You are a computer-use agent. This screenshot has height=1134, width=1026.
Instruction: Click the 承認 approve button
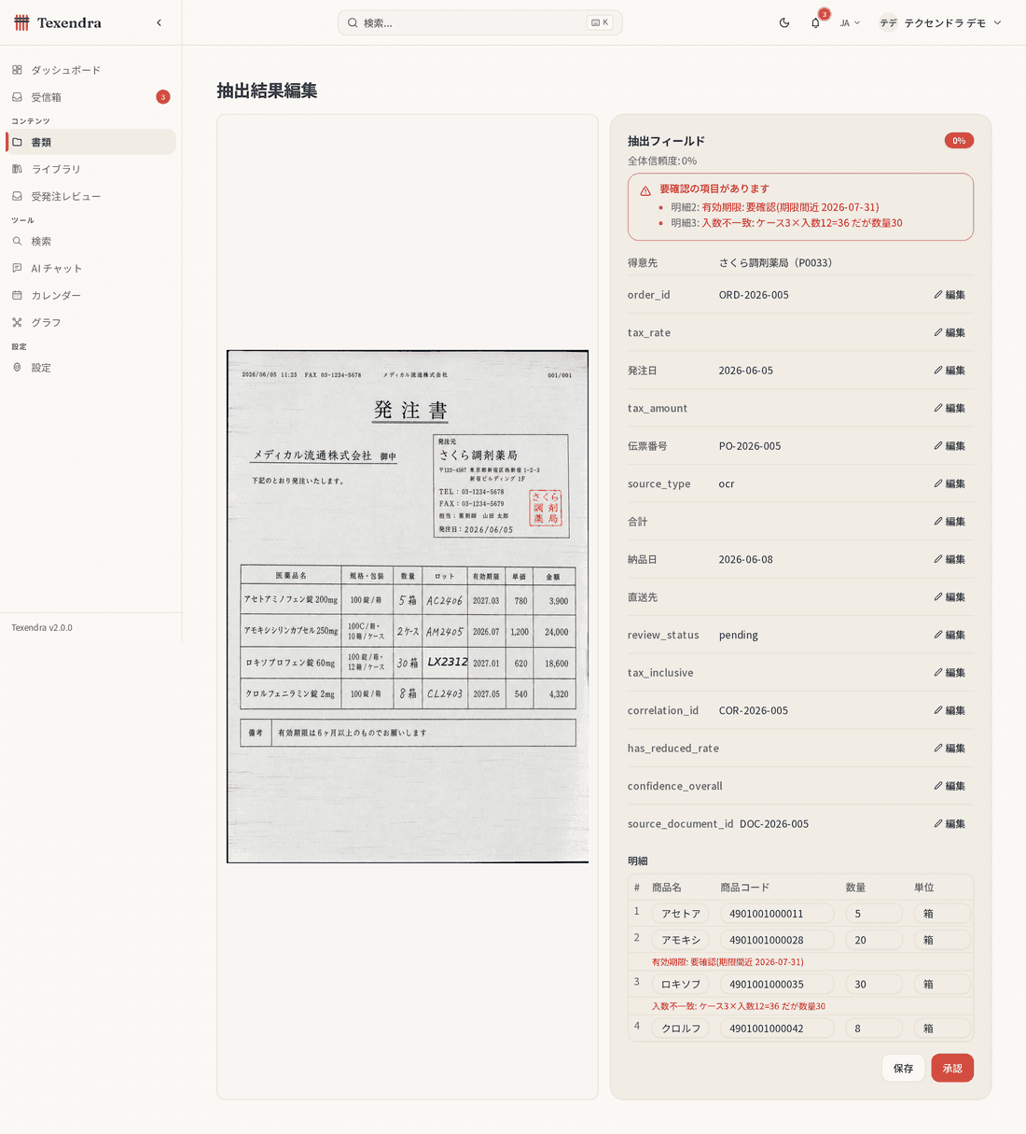click(952, 1068)
